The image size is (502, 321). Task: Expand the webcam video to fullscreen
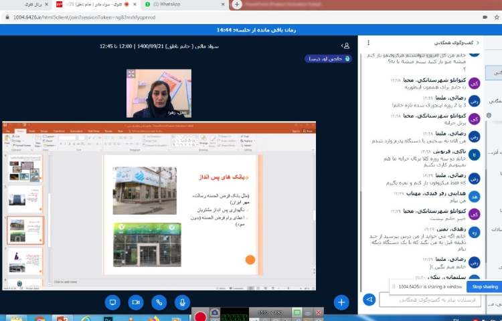131,74
